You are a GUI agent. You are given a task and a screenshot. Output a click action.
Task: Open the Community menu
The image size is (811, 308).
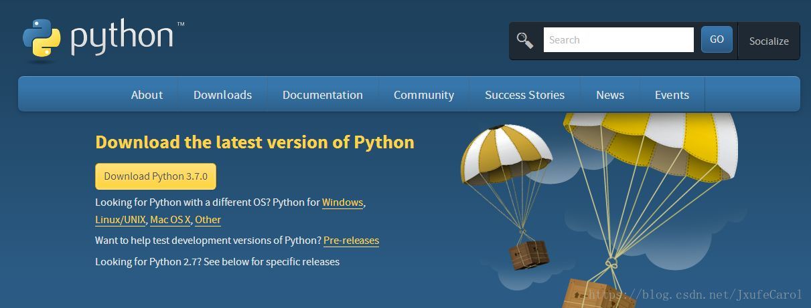pyautogui.click(x=424, y=95)
